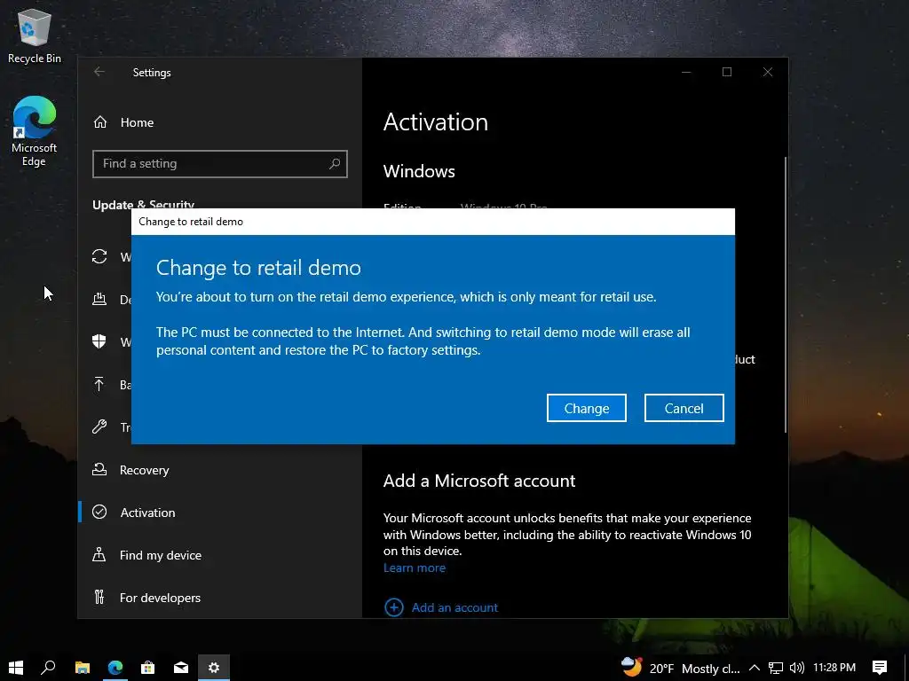Open Windows Security shield icon
The width and height of the screenshot is (909, 681).
(99, 341)
